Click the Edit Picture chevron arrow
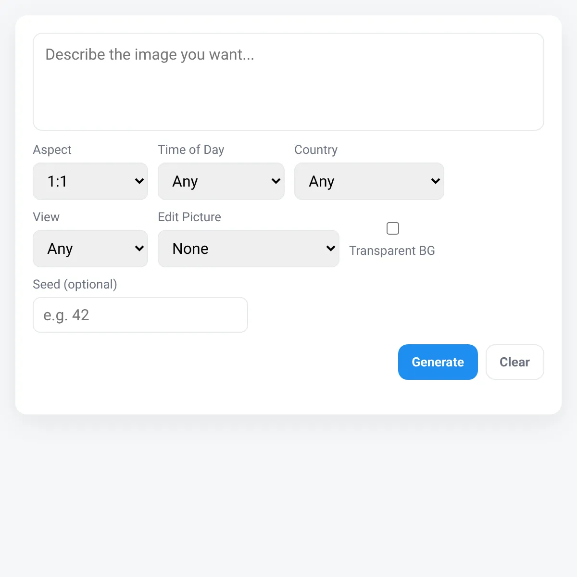Image resolution: width=577 pixels, height=577 pixels. pyautogui.click(x=331, y=249)
